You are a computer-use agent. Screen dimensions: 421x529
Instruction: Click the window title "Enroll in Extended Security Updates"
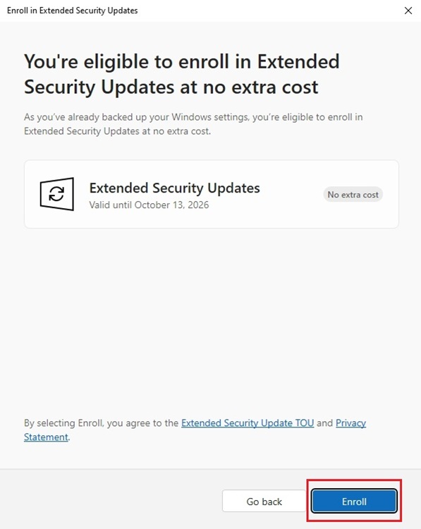(x=72, y=11)
